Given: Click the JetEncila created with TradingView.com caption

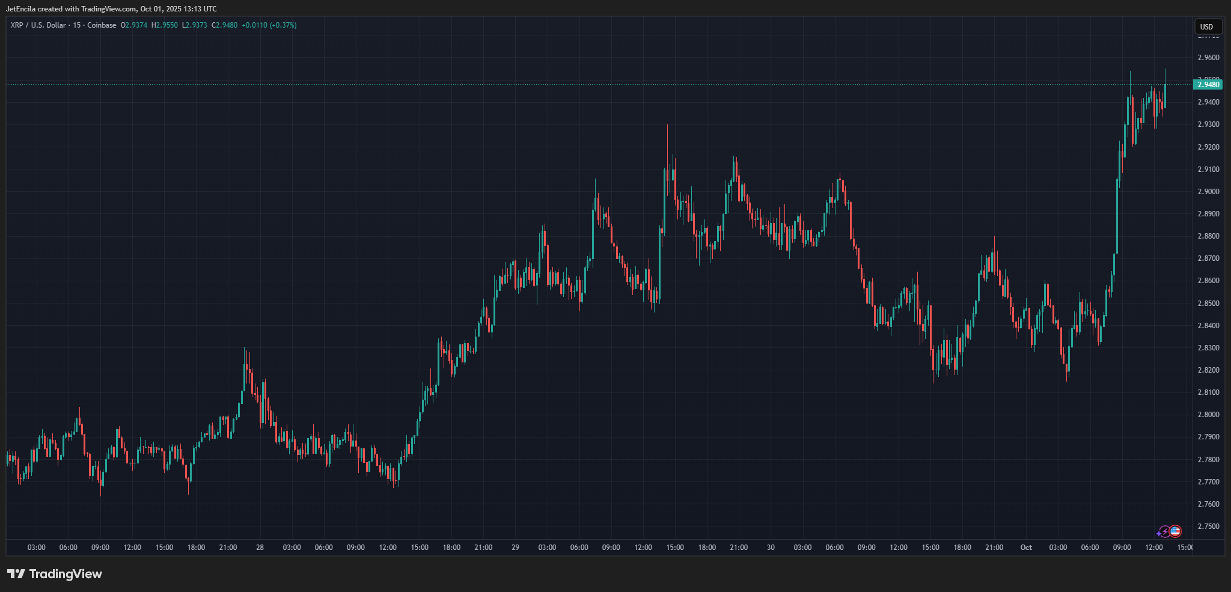Looking at the screenshot, I should (x=111, y=9).
